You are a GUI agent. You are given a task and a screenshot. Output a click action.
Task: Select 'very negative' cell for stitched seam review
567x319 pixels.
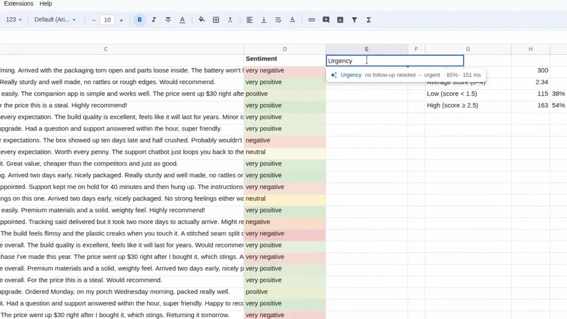point(284,233)
